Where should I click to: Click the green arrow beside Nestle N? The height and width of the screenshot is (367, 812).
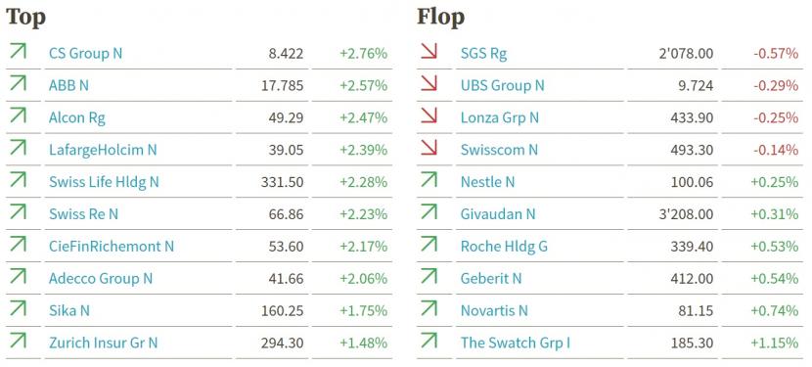tap(429, 180)
